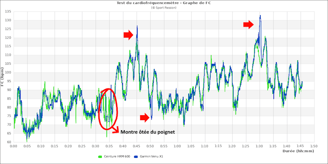Click the '© Sport Passion' credit text
The height and width of the screenshot is (164, 328).
pyautogui.click(x=164, y=7)
